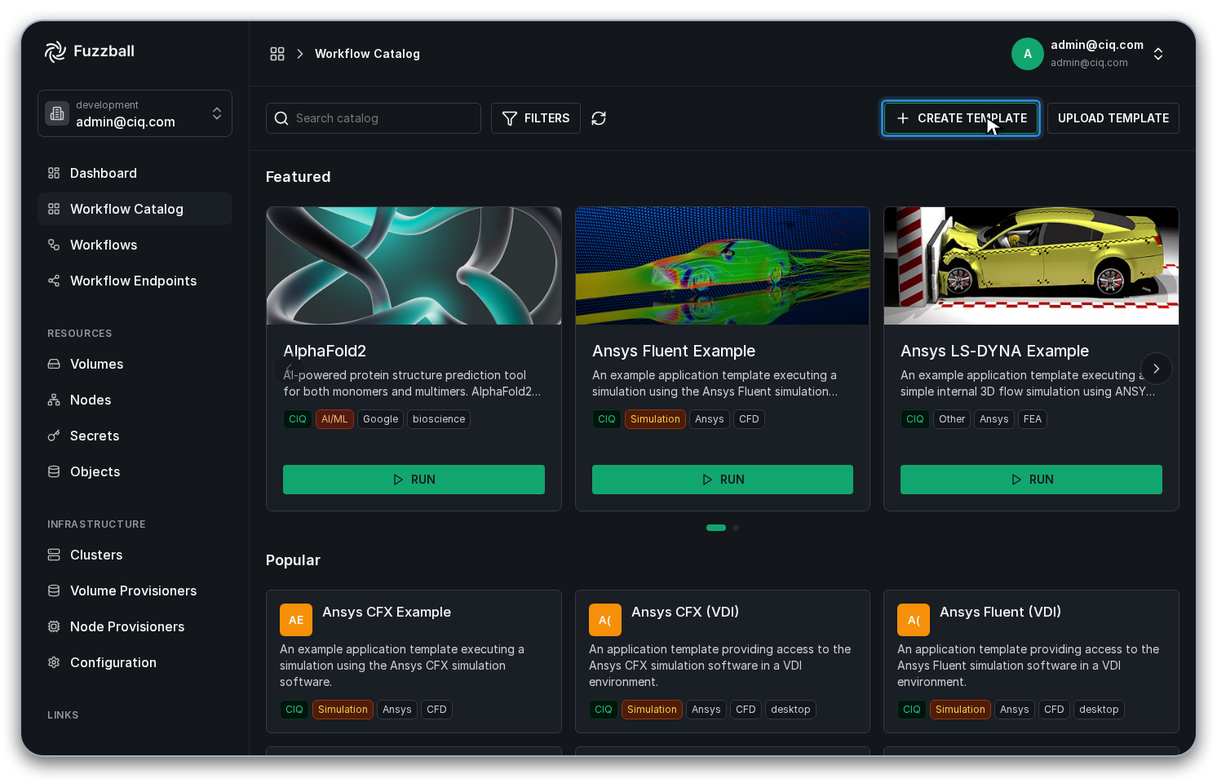Click the FEA tag on LS-DYNA card
Image resolution: width=1217 pixels, height=783 pixels.
point(1033,419)
